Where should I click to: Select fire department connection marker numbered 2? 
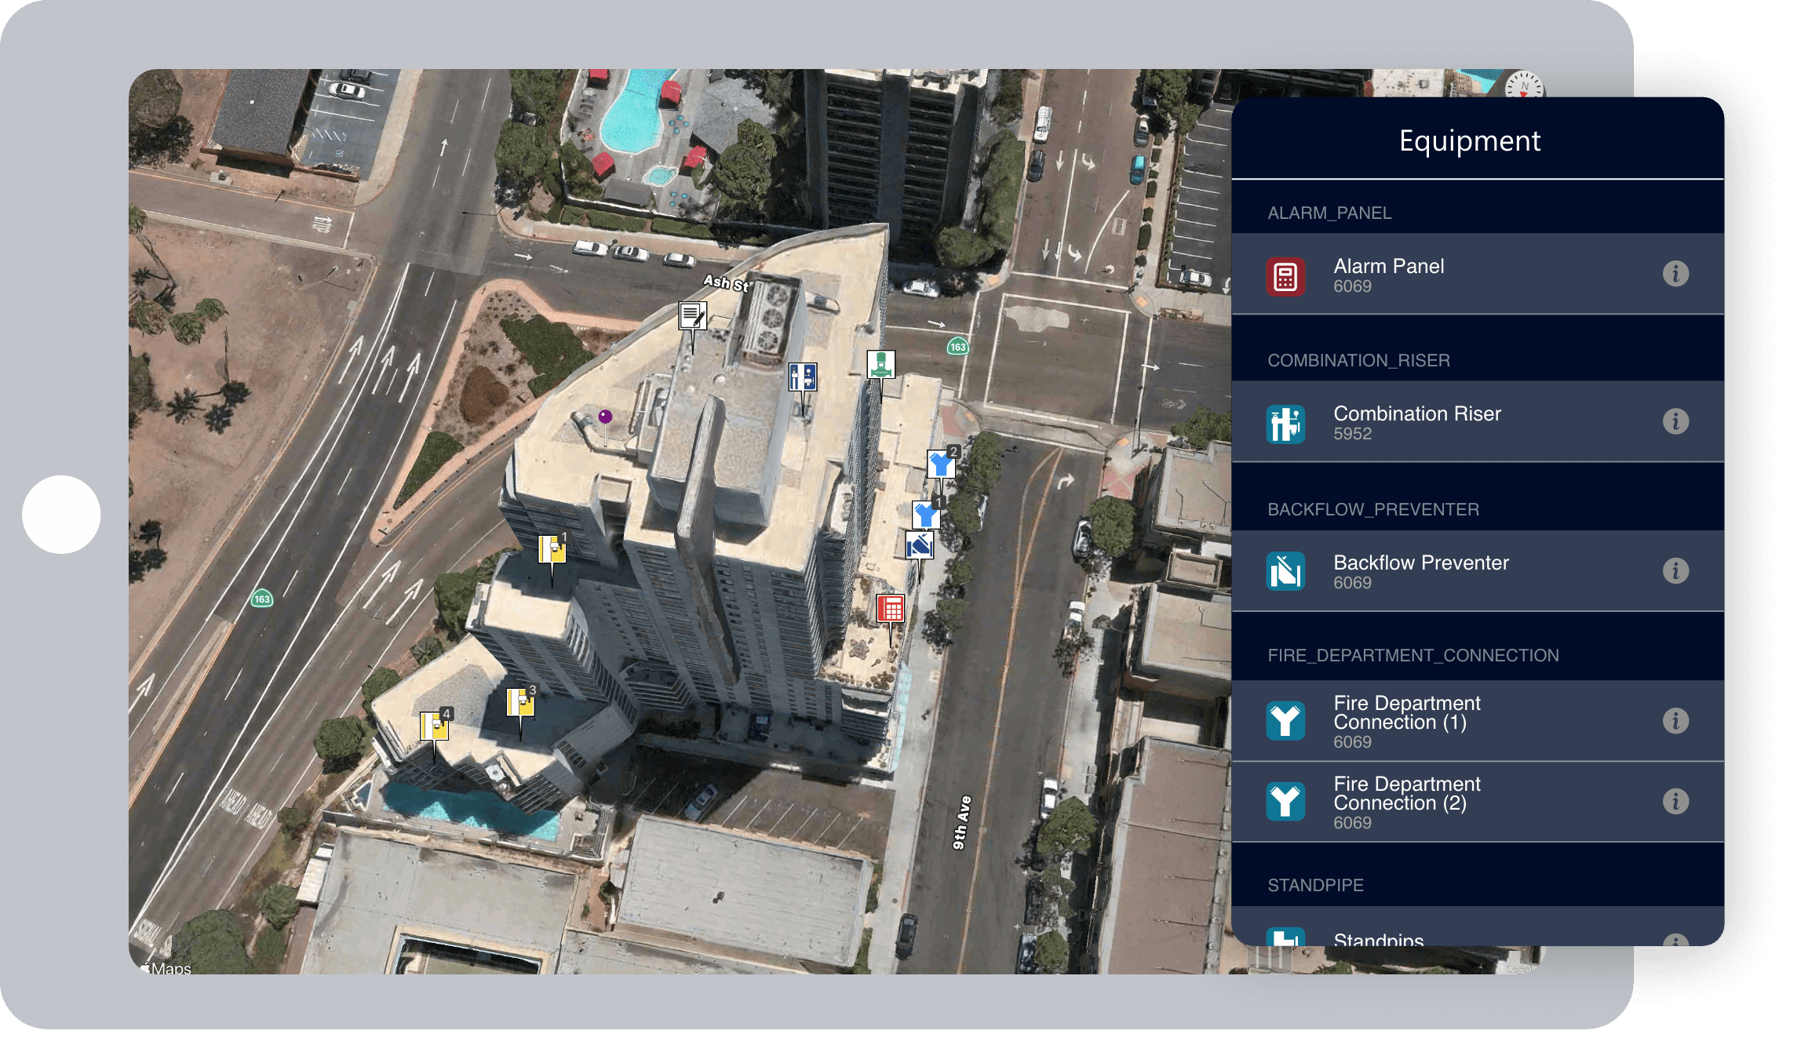click(941, 464)
